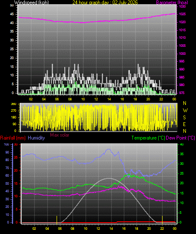196x234 pixels.
Task: Click the 1025 barometer scale value
Action: 182,14
